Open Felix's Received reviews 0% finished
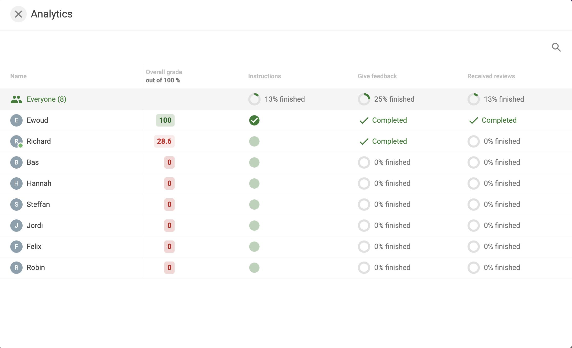Image resolution: width=572 pixels, height=348 pixels. [x=494, y=247]
